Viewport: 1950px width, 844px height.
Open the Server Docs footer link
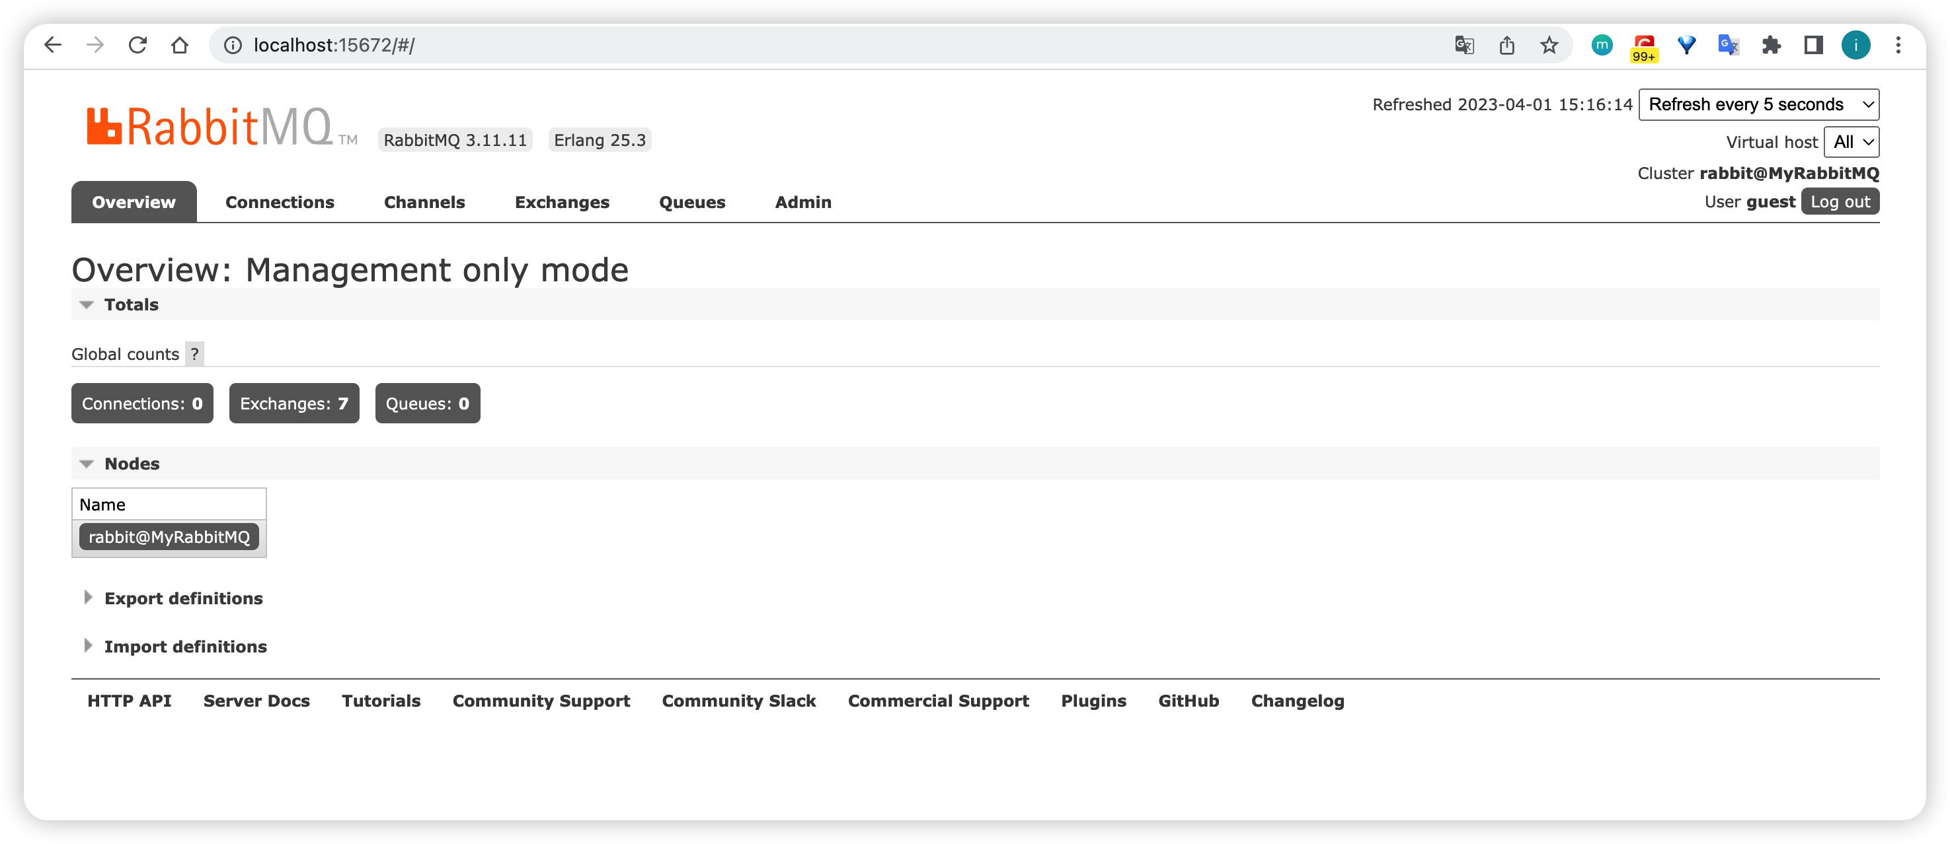point(256,701)
